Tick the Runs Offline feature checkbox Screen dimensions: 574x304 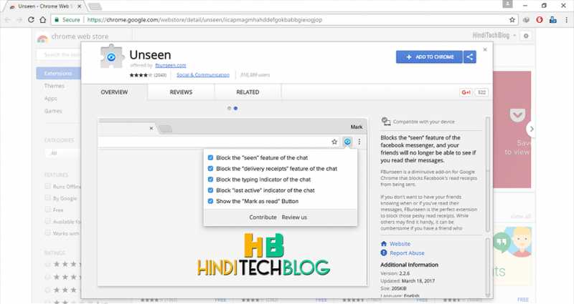coord(47,186)
